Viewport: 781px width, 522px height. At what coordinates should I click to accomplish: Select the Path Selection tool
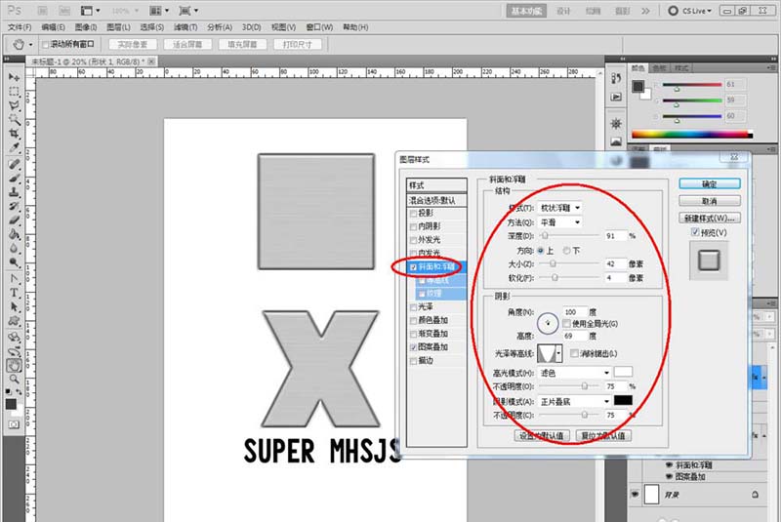14,306
